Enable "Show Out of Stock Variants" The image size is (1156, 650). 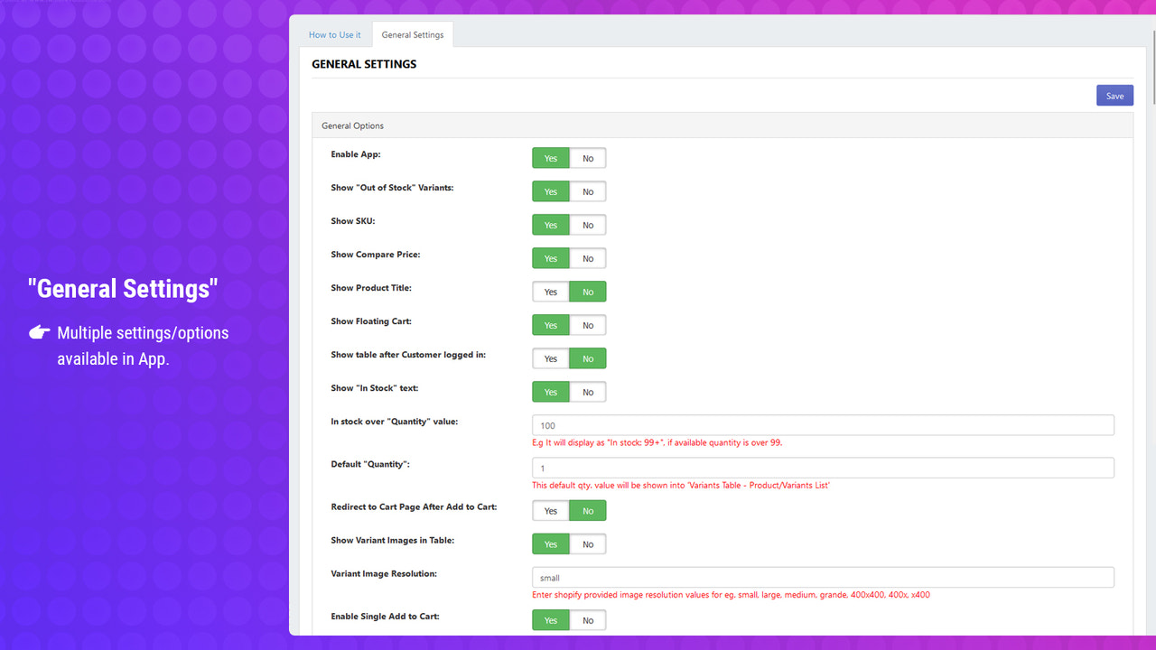550,190
